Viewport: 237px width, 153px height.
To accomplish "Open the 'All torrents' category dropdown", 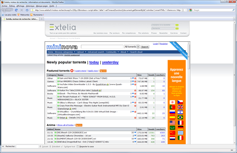I will pos(132,47).
